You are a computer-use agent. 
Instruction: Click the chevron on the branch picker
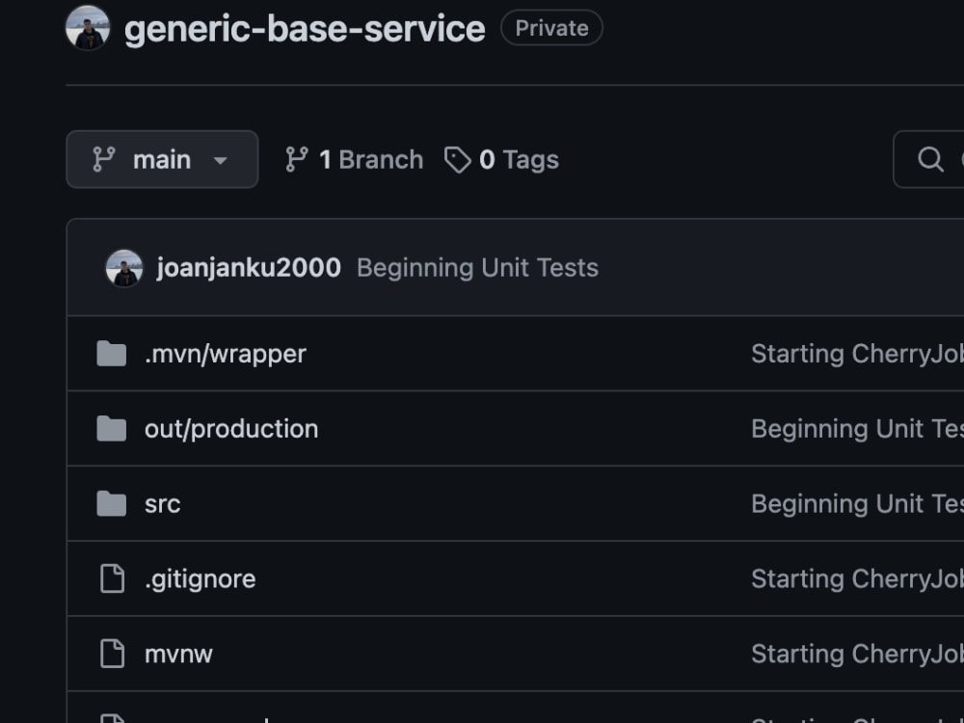(x=220, y=161)
